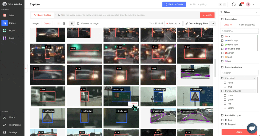Screen dimensions: 260x136
Task: Close the Filters panel
Action: (x=256, y=12)
